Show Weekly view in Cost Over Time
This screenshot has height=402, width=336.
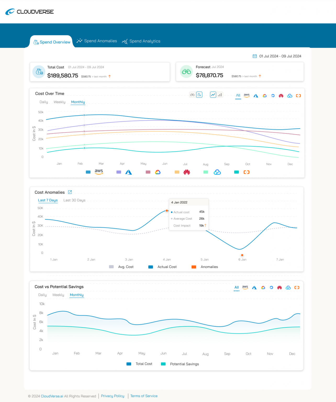(x=59, y=102)
